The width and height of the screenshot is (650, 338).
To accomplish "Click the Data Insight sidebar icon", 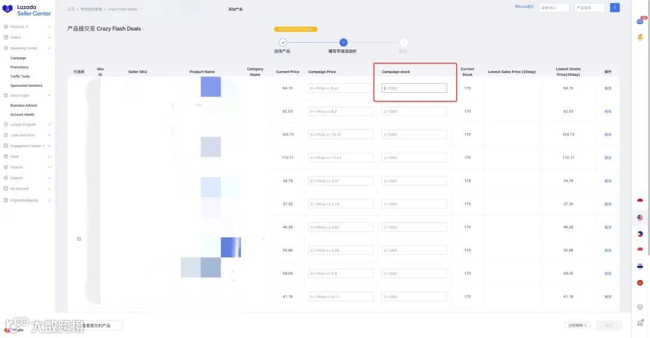I will click(x=6, y=96).
